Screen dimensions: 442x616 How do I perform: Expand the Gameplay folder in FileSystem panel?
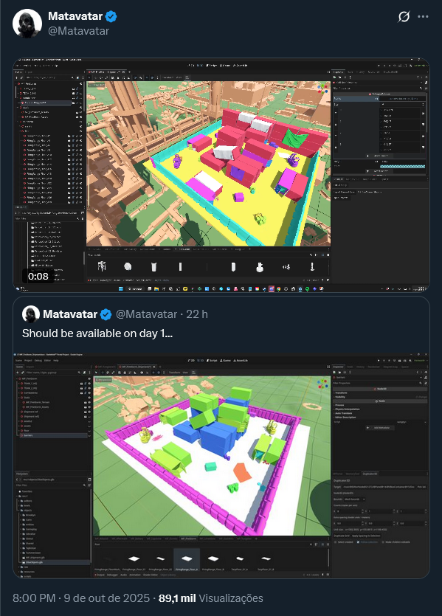point(21,529)
